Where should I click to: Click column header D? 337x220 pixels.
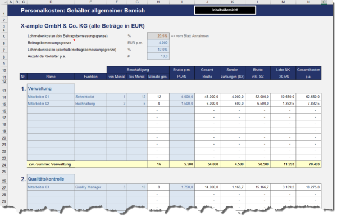[51, 2]
